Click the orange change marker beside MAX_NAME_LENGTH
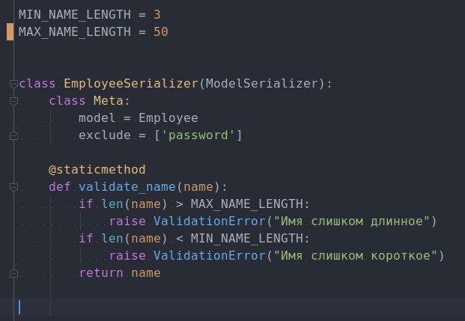 [x=10, y=31]
